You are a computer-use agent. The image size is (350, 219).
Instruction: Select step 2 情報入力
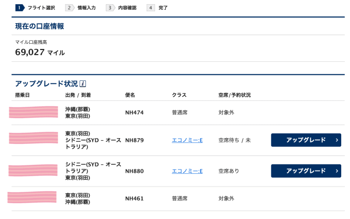[81, 8]
